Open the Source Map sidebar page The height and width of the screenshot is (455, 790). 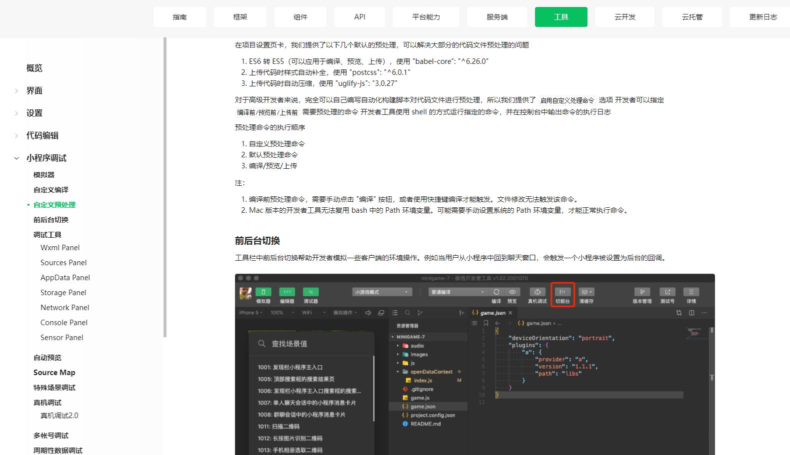[x=54, y=373]
